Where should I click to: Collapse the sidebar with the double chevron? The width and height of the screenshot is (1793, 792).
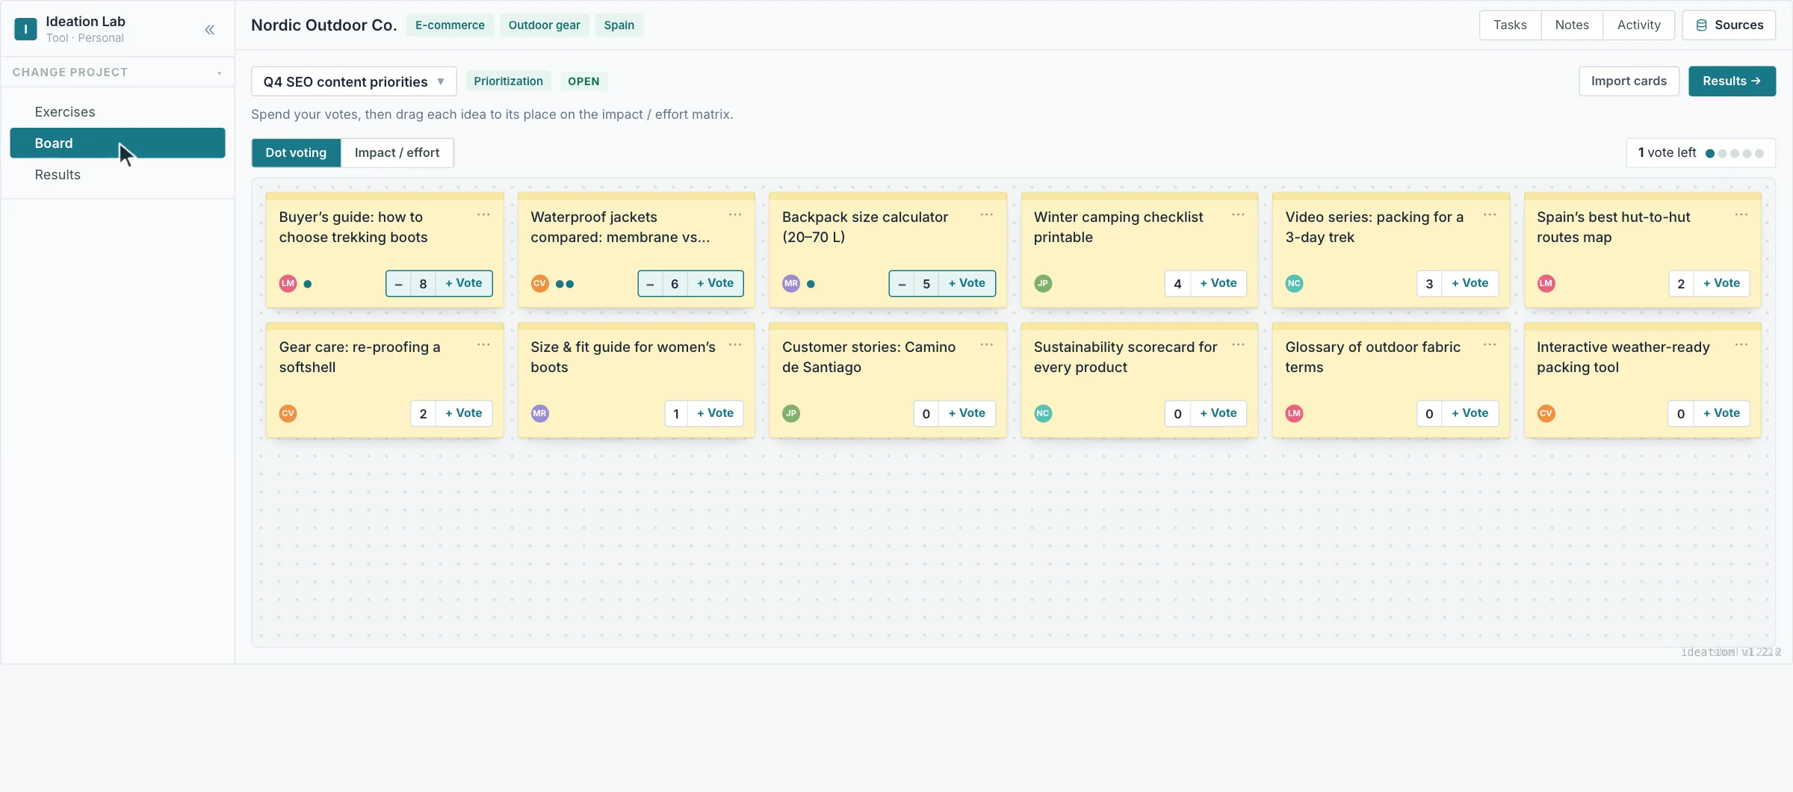point(210,29)
